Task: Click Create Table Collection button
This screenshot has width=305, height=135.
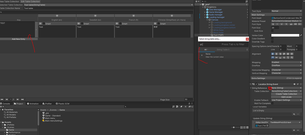Action: point(286,94)
